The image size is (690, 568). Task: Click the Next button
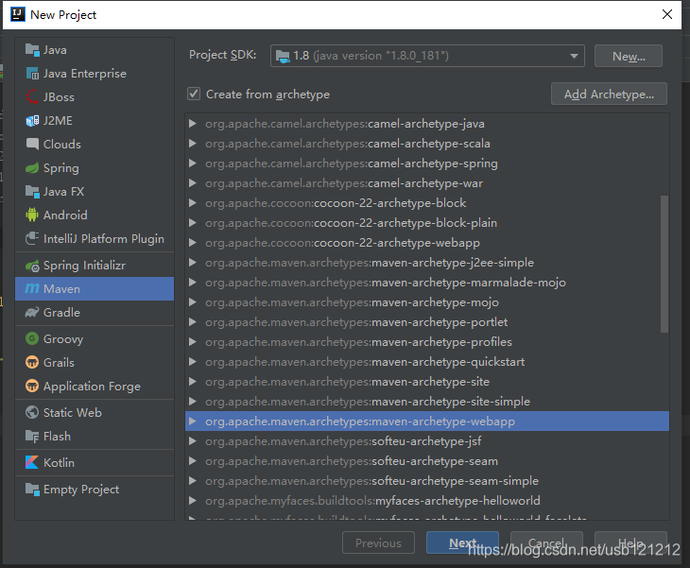click(462, 542)
